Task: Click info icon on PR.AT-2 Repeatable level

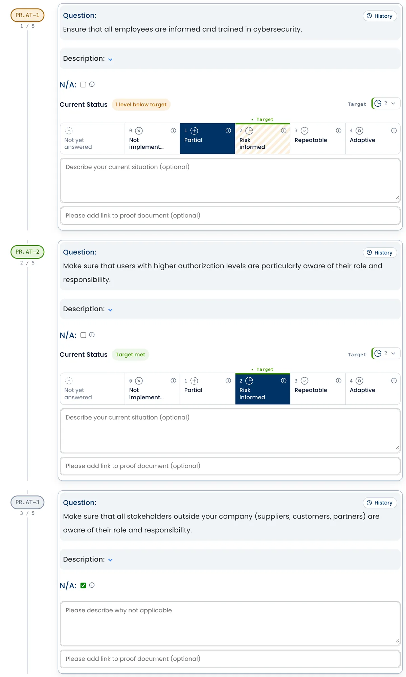Action: 339,381
